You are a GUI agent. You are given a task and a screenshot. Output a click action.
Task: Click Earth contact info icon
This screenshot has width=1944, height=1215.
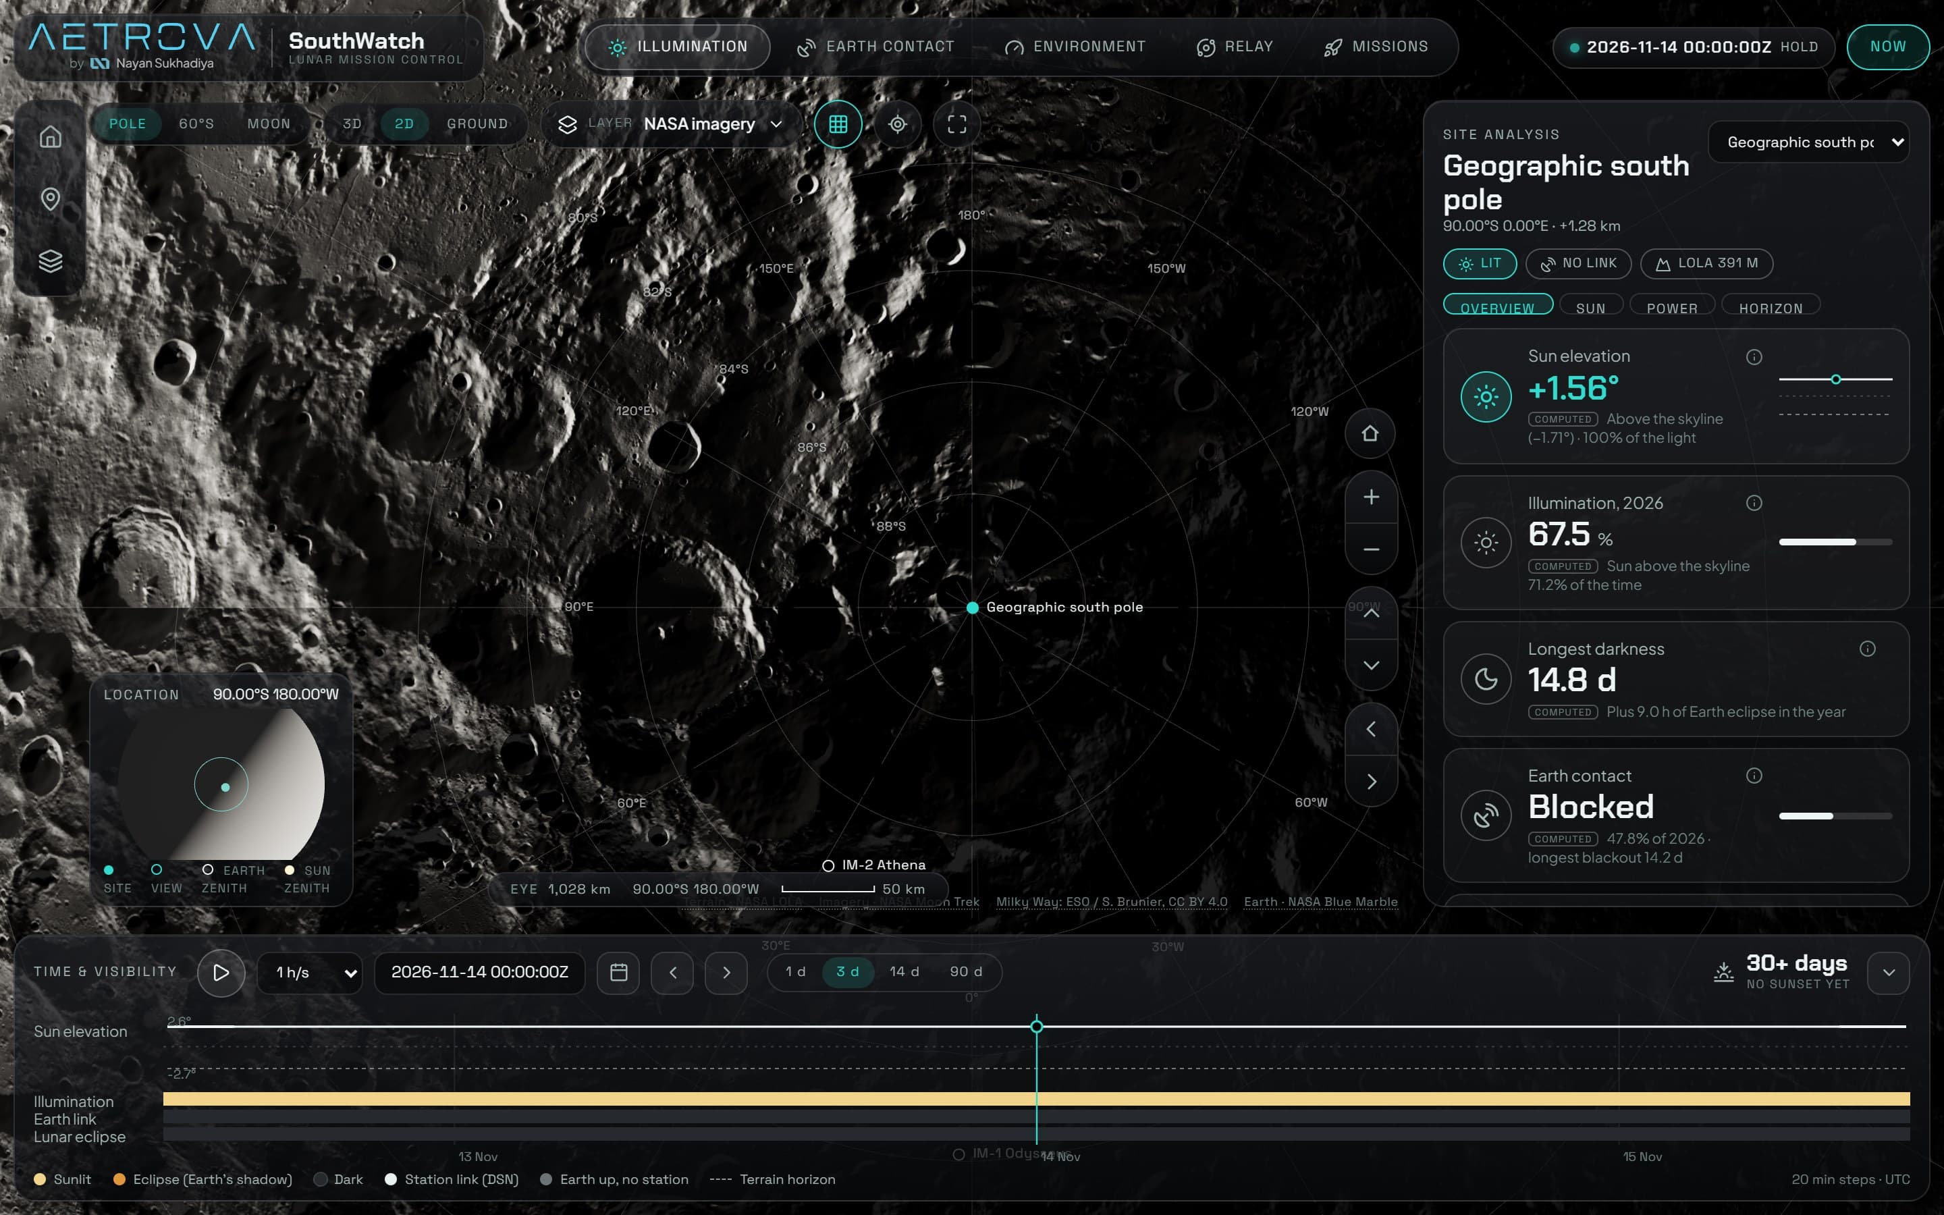[1754, 776]
